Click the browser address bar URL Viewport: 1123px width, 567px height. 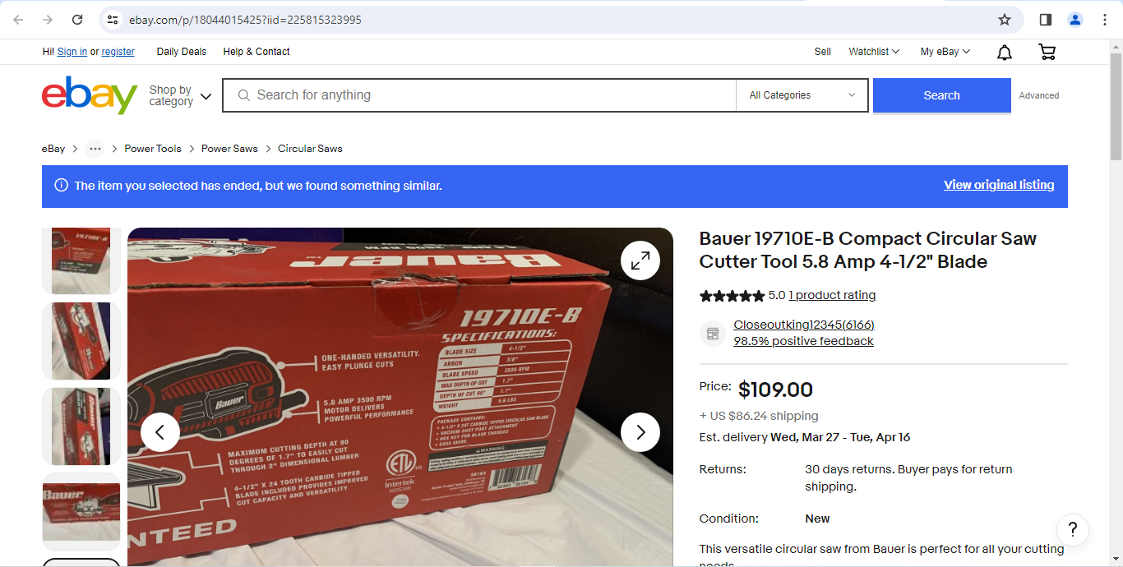(245, 20)
